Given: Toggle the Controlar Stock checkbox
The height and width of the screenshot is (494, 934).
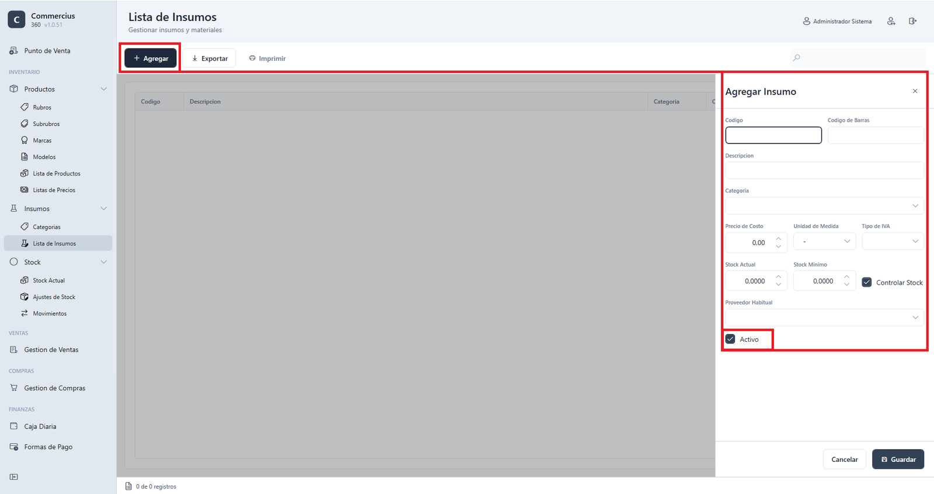Looking at the screenshot, I should (867, 282).
